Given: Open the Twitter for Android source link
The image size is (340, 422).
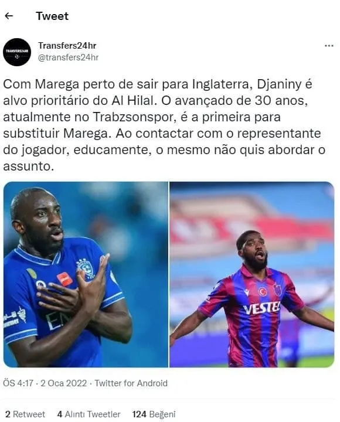Looking at the screenshot, I should tap(131, 383).
